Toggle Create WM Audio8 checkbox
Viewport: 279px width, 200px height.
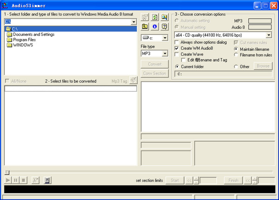click(x=177, y=48)
